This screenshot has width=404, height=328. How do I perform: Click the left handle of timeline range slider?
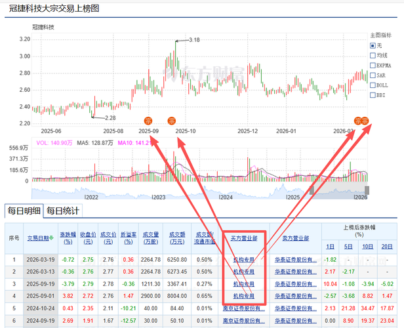312,190
